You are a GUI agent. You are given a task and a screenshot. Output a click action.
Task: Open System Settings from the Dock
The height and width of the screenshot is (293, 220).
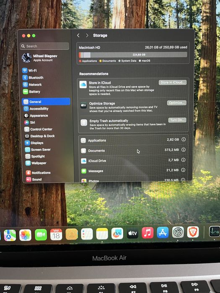(178, 232)
